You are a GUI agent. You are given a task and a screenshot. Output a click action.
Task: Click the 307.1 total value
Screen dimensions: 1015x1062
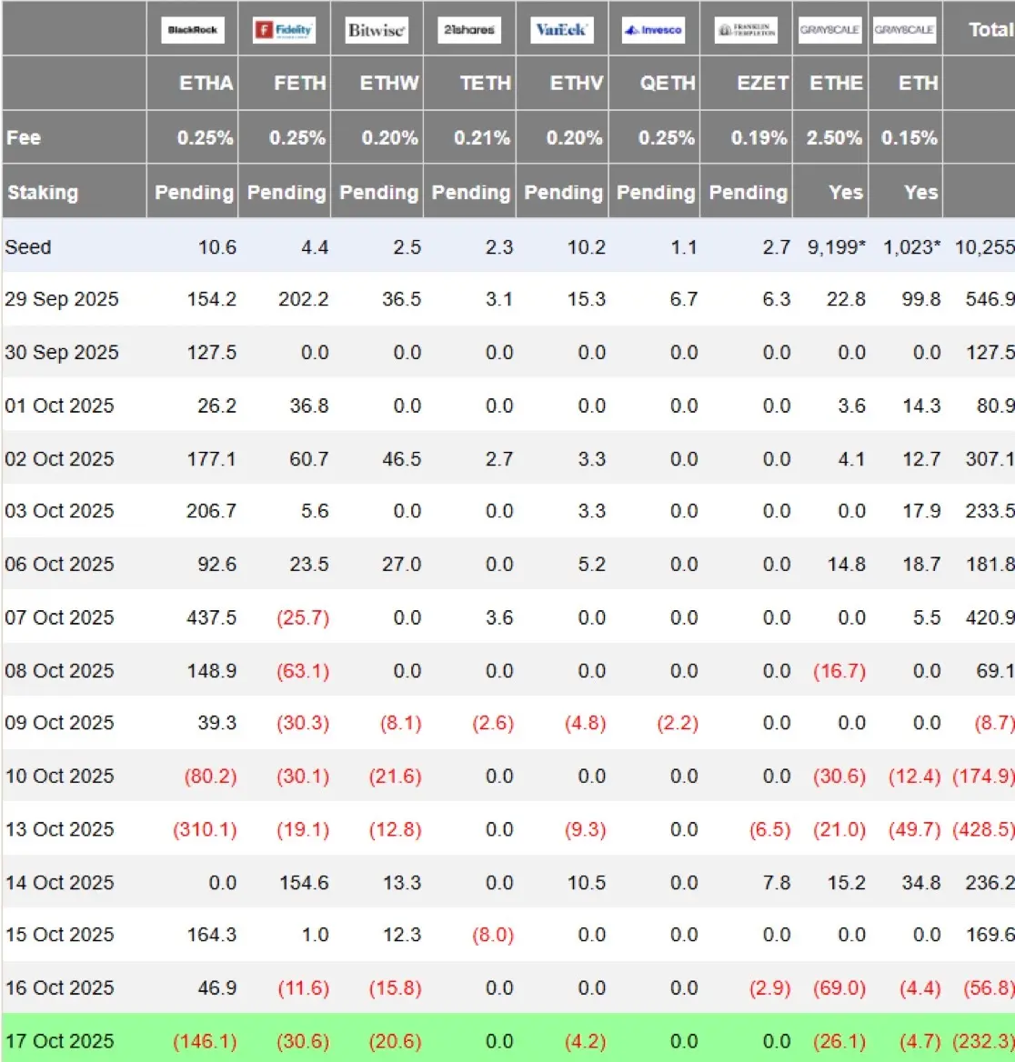click(x=990, y=458)
